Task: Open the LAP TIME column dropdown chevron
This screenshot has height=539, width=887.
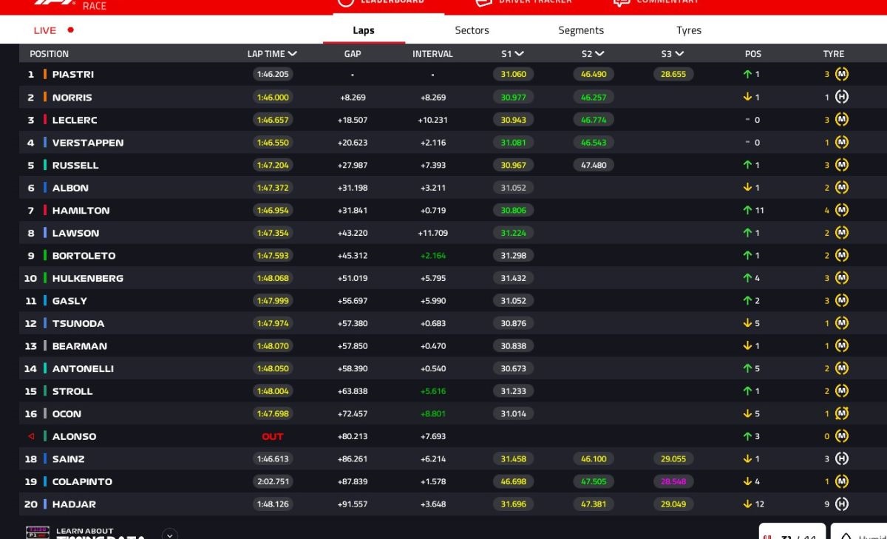Action: tap(293, 53)
